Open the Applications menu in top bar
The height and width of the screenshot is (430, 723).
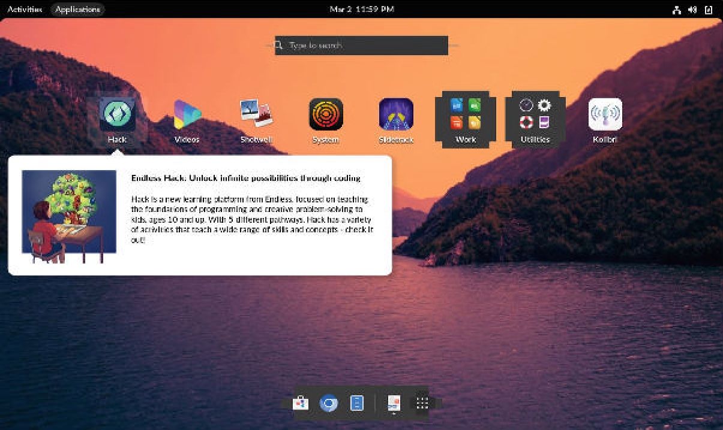77,10
